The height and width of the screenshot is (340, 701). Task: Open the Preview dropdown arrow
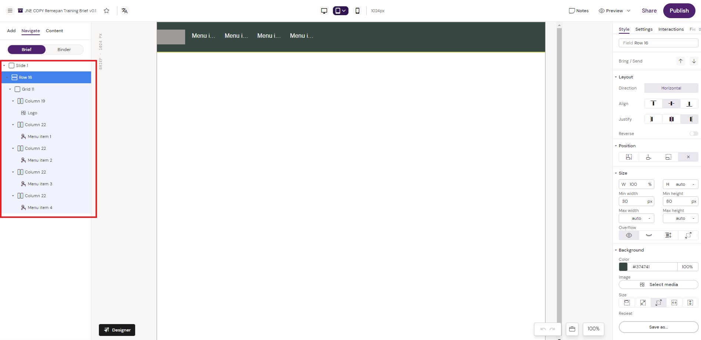(628, 11)
